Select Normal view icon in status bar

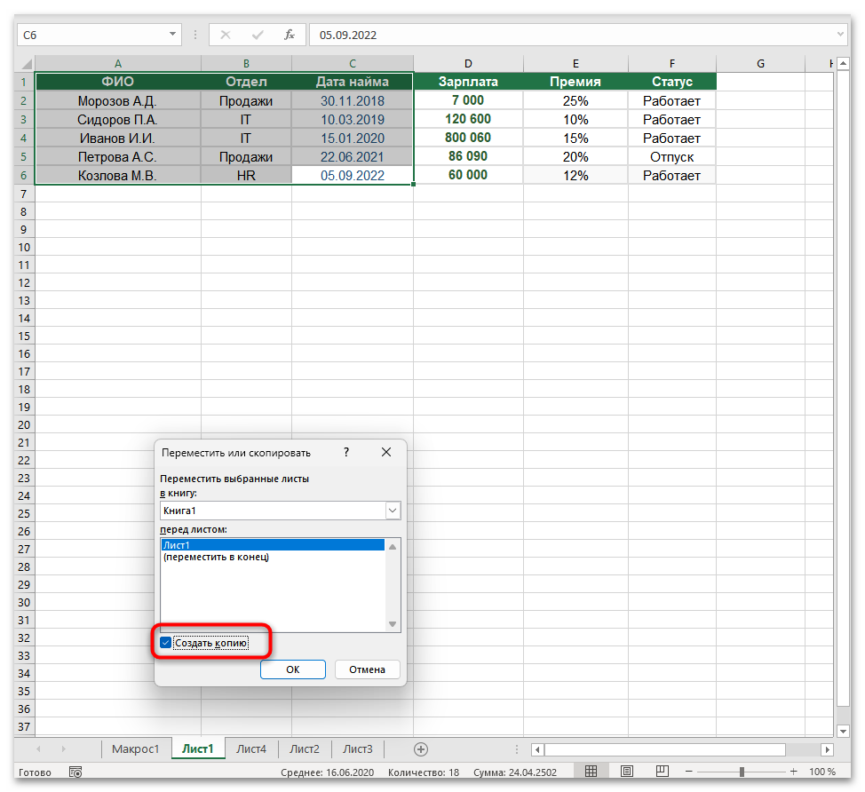(x=591, y=771)
